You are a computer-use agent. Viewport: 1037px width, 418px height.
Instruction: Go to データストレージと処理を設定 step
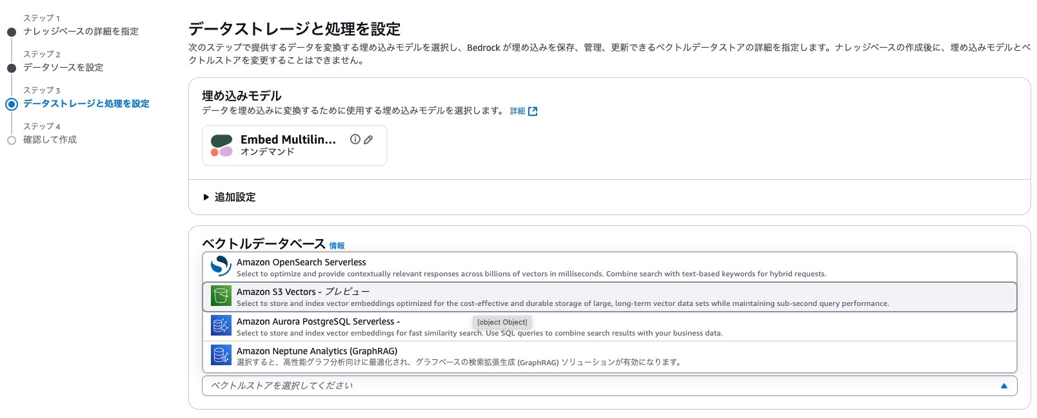tap(86, 104)
